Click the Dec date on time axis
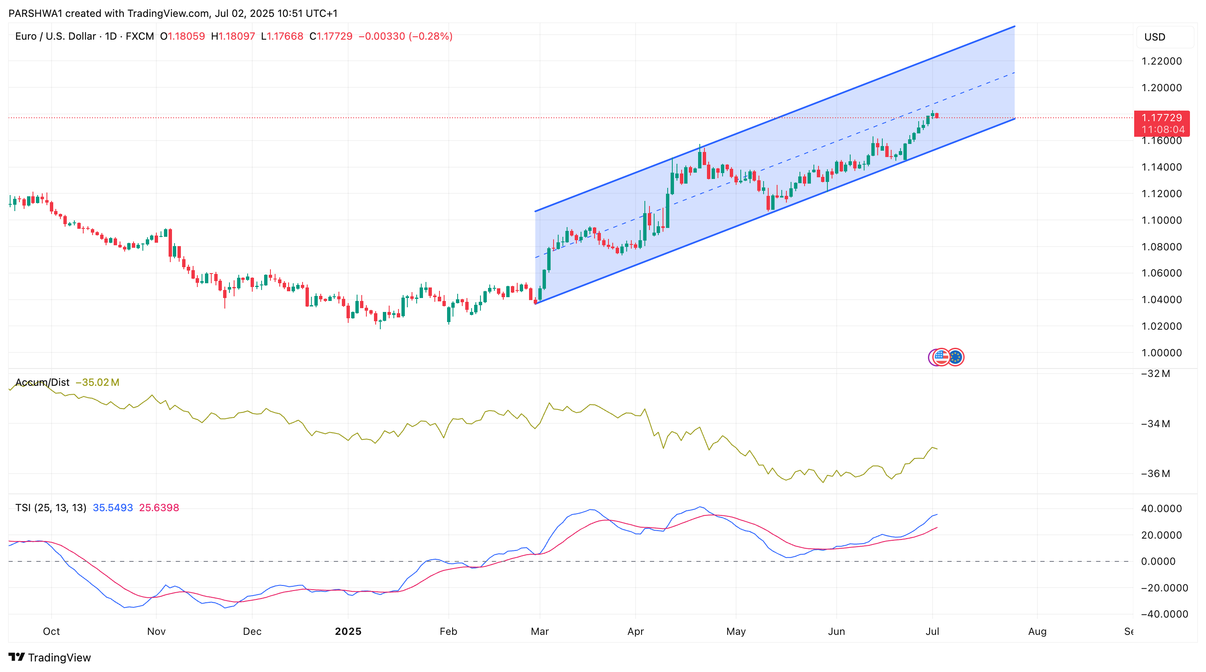Screen dimensions: 1206x672 click(x=252, y=631)
